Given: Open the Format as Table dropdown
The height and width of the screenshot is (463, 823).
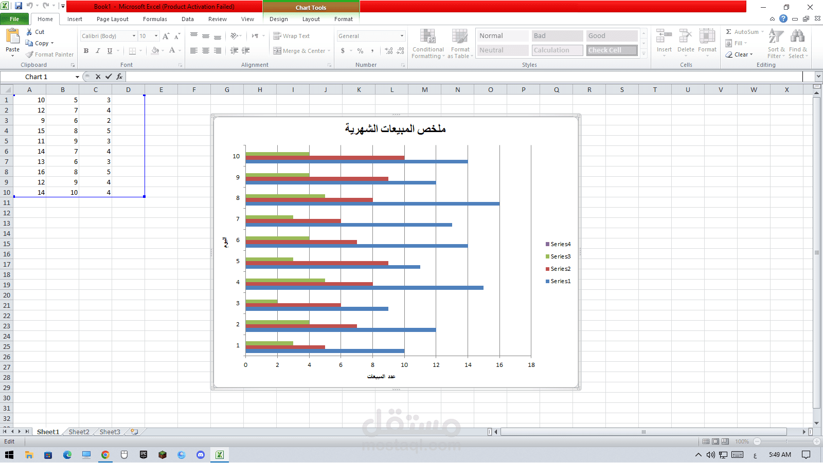Looking at the screenshot, I should (x=460, y=44).
